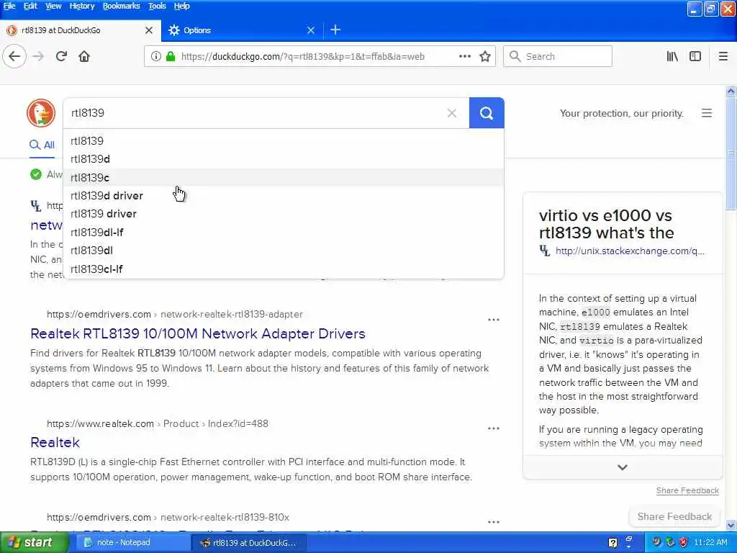Open the Edit menu
The width and height of the screenshot is (737, 553).
(x=30, y=6)
